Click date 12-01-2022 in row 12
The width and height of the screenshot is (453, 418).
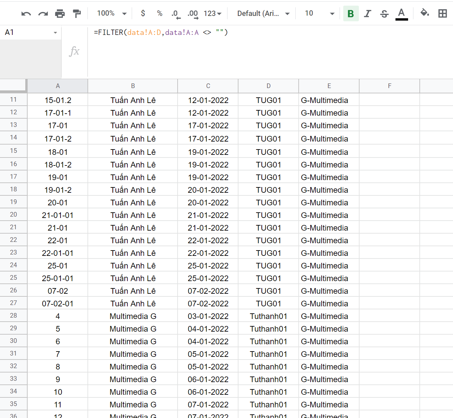(x=208, y=113)
